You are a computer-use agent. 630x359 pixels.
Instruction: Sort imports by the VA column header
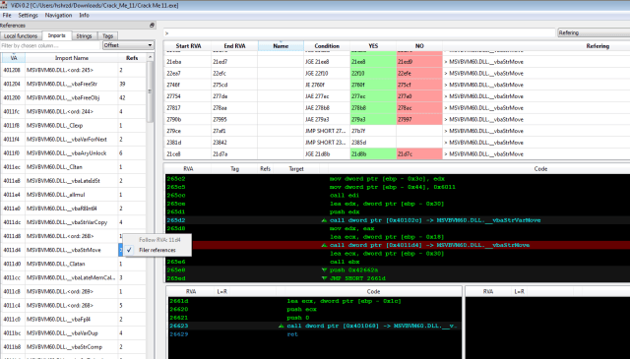click(14, 58)
